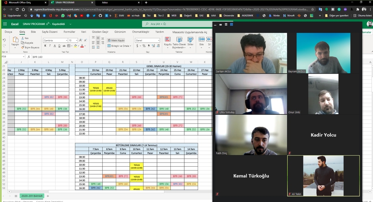Click the red font color swatch
The width and height of the screenshot is (373, 202).
(82, 46)
